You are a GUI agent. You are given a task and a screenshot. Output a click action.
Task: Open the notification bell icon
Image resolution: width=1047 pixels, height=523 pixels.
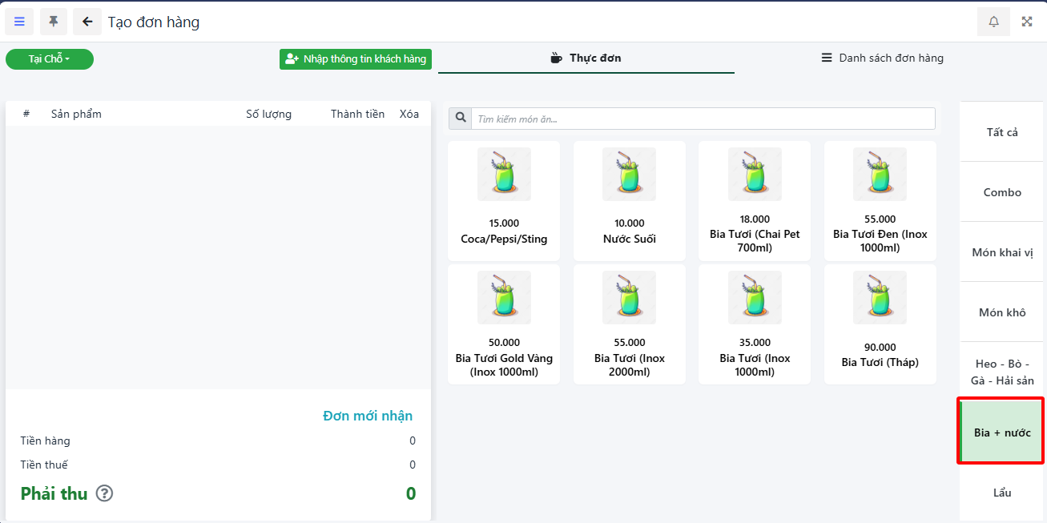point(993,22)
